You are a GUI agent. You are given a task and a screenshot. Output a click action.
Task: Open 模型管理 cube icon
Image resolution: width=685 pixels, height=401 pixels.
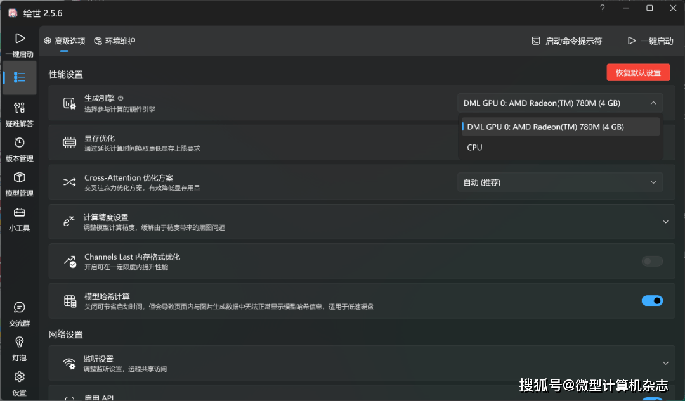(19, 178)
